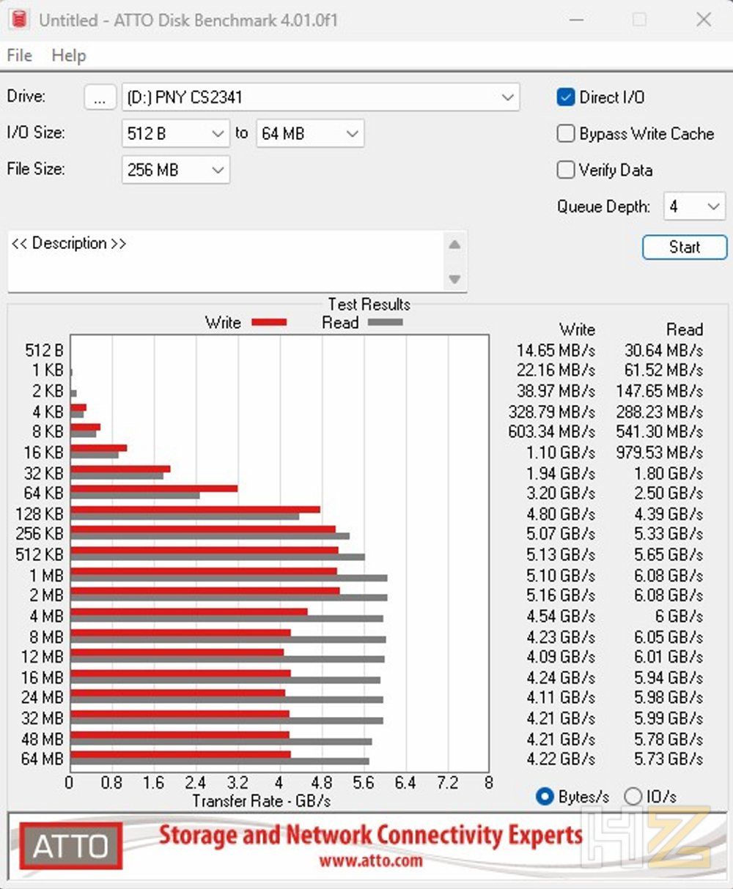This screenshot has width=733, height=889.
Task: Click the www.atto.com link in banner
Action: click(x=371, y=860)
